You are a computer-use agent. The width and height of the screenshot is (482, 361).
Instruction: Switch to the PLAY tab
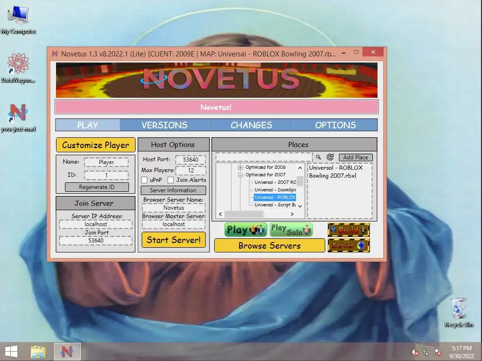point(88,125)
